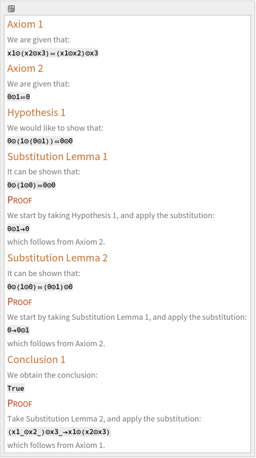Select the Lemma 2 formula ending in (0⊙1)⊙0
Image resolution: width=256 pixels, height=458 pixels.
40,287
